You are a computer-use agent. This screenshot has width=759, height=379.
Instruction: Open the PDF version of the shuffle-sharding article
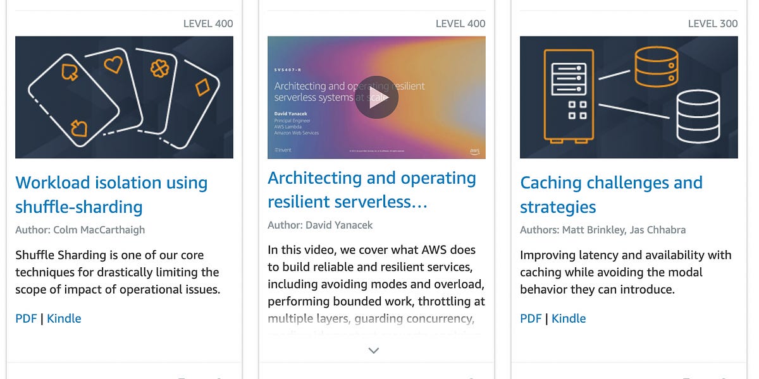(x=26, y=318)
